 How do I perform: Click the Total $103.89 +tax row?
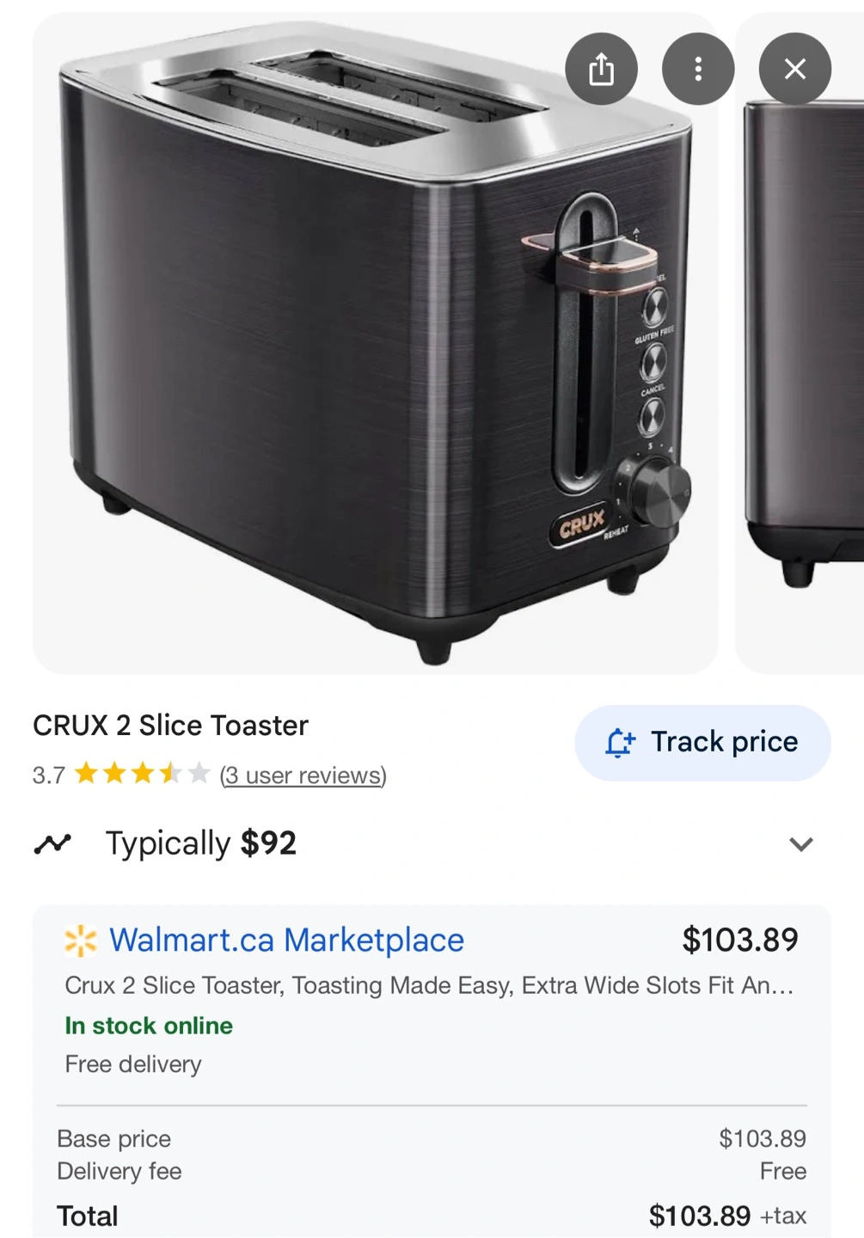pos(432,1216)
